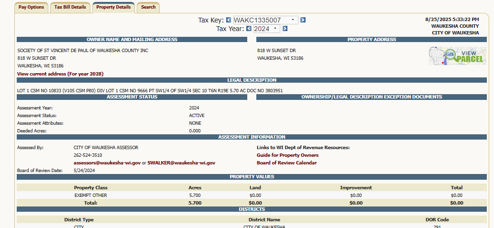Step back to previous Tax Year
494x228 pixels.
[x=249, y=29]
